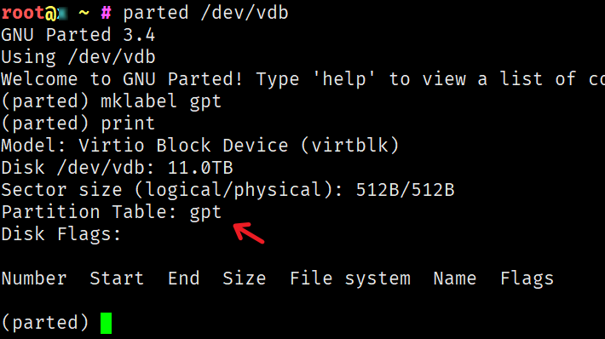Image resolution: width=605 pixels, height=339 pixels.
Task: Click the 'Number' column header
Action: point(34,279)
